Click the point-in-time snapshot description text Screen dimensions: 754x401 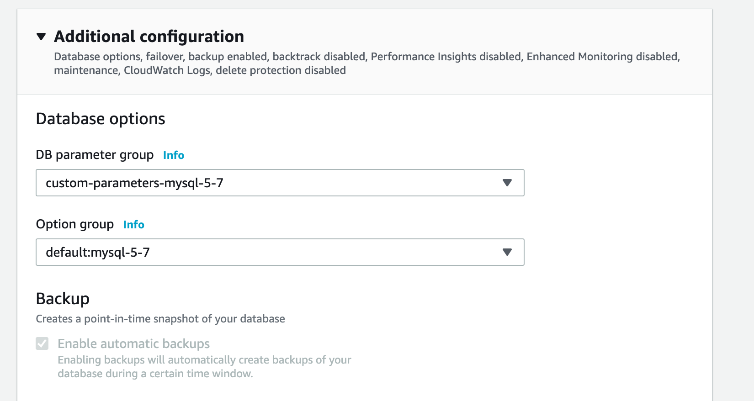pyautogui.click(x=160, y=319)
